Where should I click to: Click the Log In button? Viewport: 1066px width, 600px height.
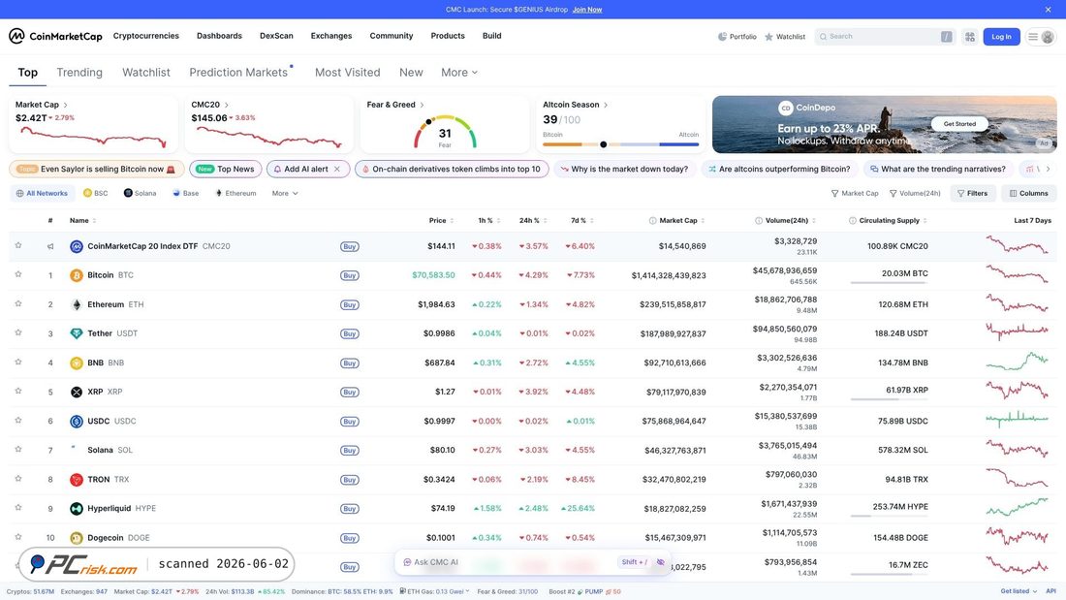click(1001, 37)
